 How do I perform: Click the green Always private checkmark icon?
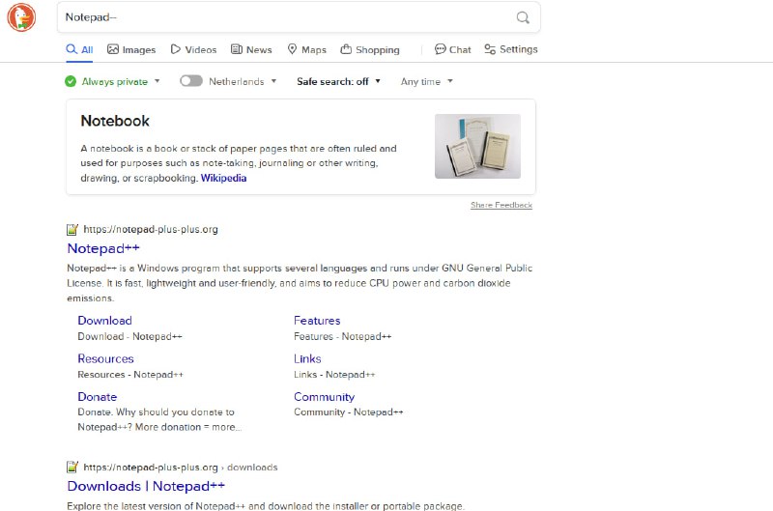pyautogui.click(x=71, y=82)
